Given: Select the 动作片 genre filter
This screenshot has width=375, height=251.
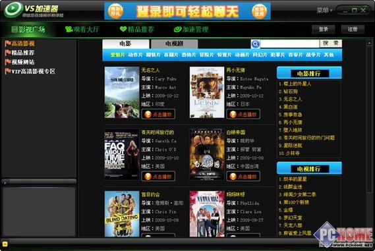Looking at the screenshot, I should (135, 55).
